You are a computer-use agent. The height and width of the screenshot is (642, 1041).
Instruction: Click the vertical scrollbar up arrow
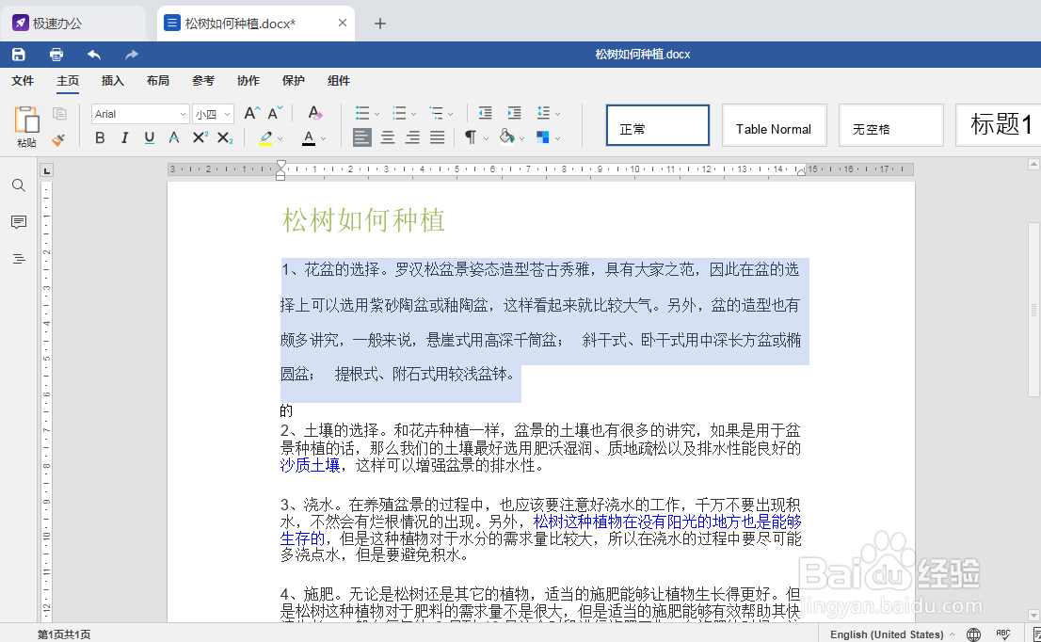point(1033,163)
